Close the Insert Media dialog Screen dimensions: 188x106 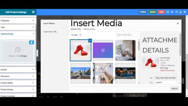tap(178, 24)
